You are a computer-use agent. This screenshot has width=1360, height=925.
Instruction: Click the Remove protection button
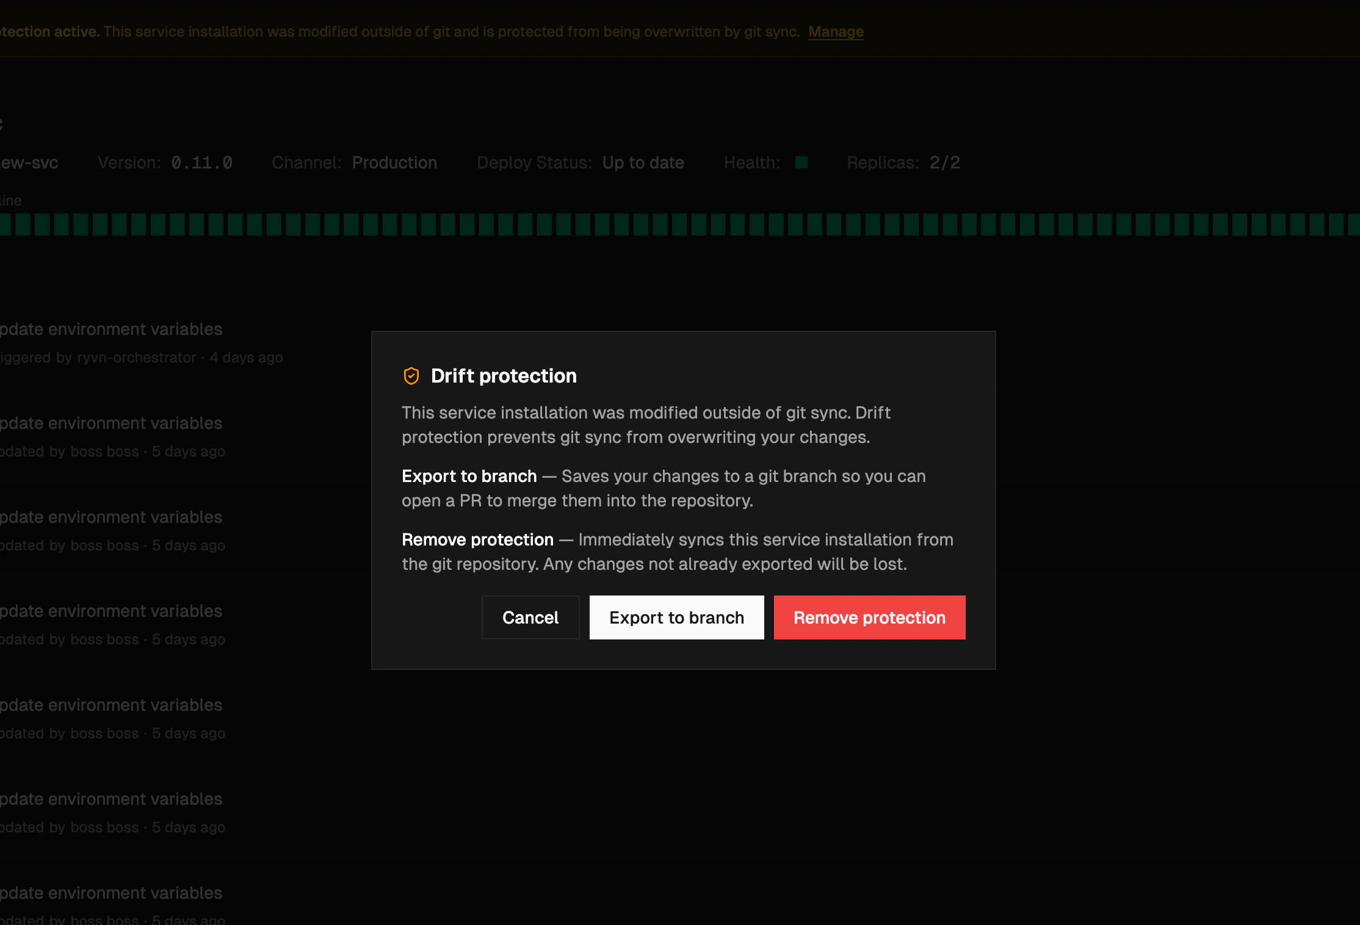point(869,617)
